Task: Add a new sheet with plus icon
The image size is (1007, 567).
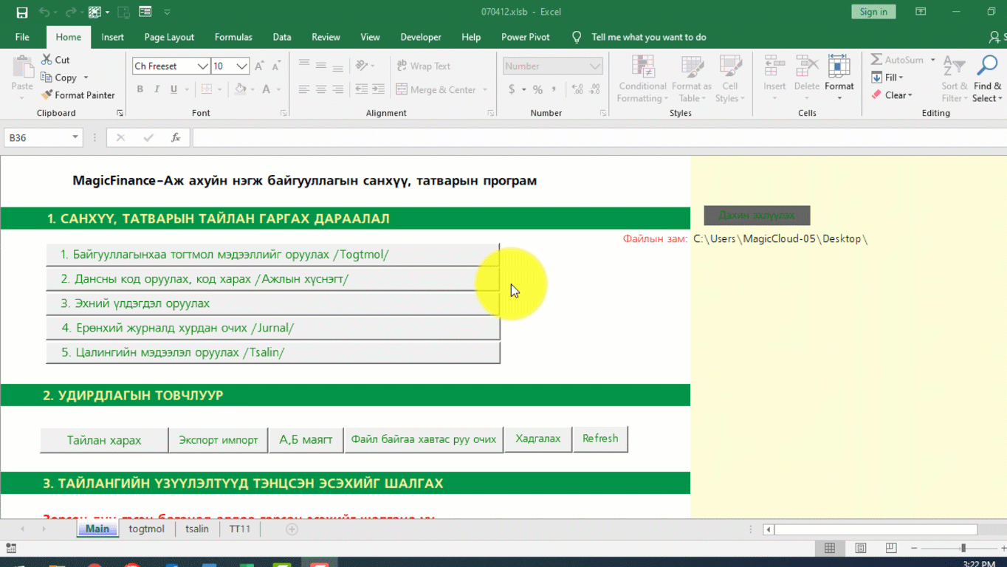Action: 292,529
